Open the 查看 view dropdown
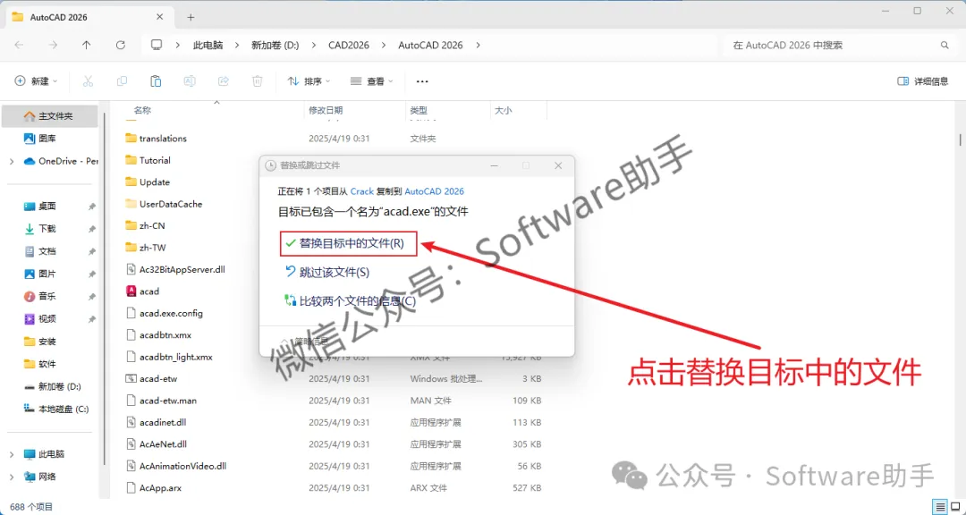The width and height of the screenshot is (966, 515). tap(371, 80)
